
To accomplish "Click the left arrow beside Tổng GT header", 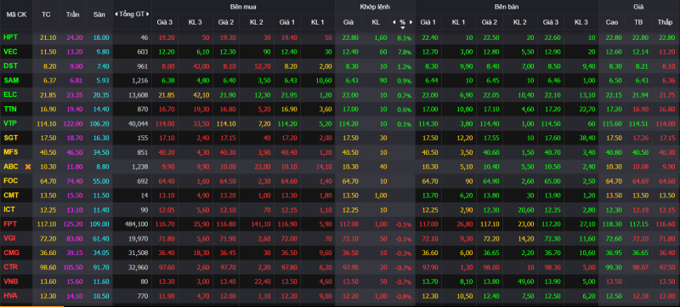I will [116, 14].
